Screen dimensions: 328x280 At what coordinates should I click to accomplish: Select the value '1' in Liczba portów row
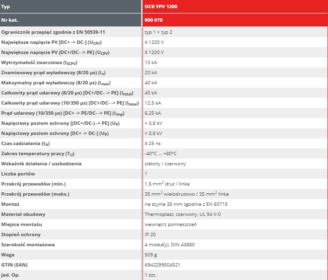click(146, 174)
